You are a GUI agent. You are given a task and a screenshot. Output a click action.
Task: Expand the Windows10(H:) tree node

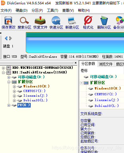pyautogui.click(x=14, y=87)
